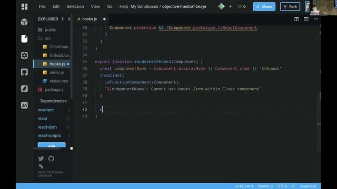Click the colorful Prettier diamond icon
Image resolution: width=337 pixels, height=189 pixels.
221,6
